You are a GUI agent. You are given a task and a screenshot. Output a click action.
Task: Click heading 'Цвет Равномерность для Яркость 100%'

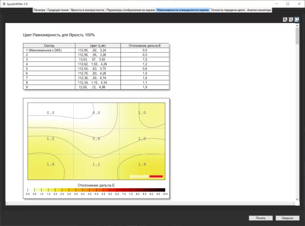59,35
